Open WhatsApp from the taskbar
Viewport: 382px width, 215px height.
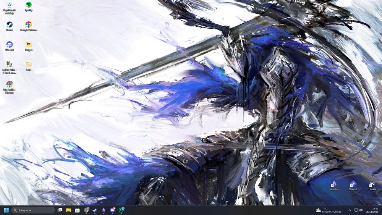[121, 210]
